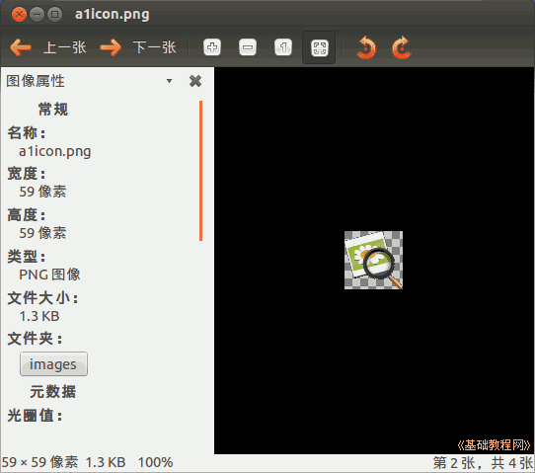This screenshot has height=473, width=535.
Task: Open the images folder button
Action: 53,364
